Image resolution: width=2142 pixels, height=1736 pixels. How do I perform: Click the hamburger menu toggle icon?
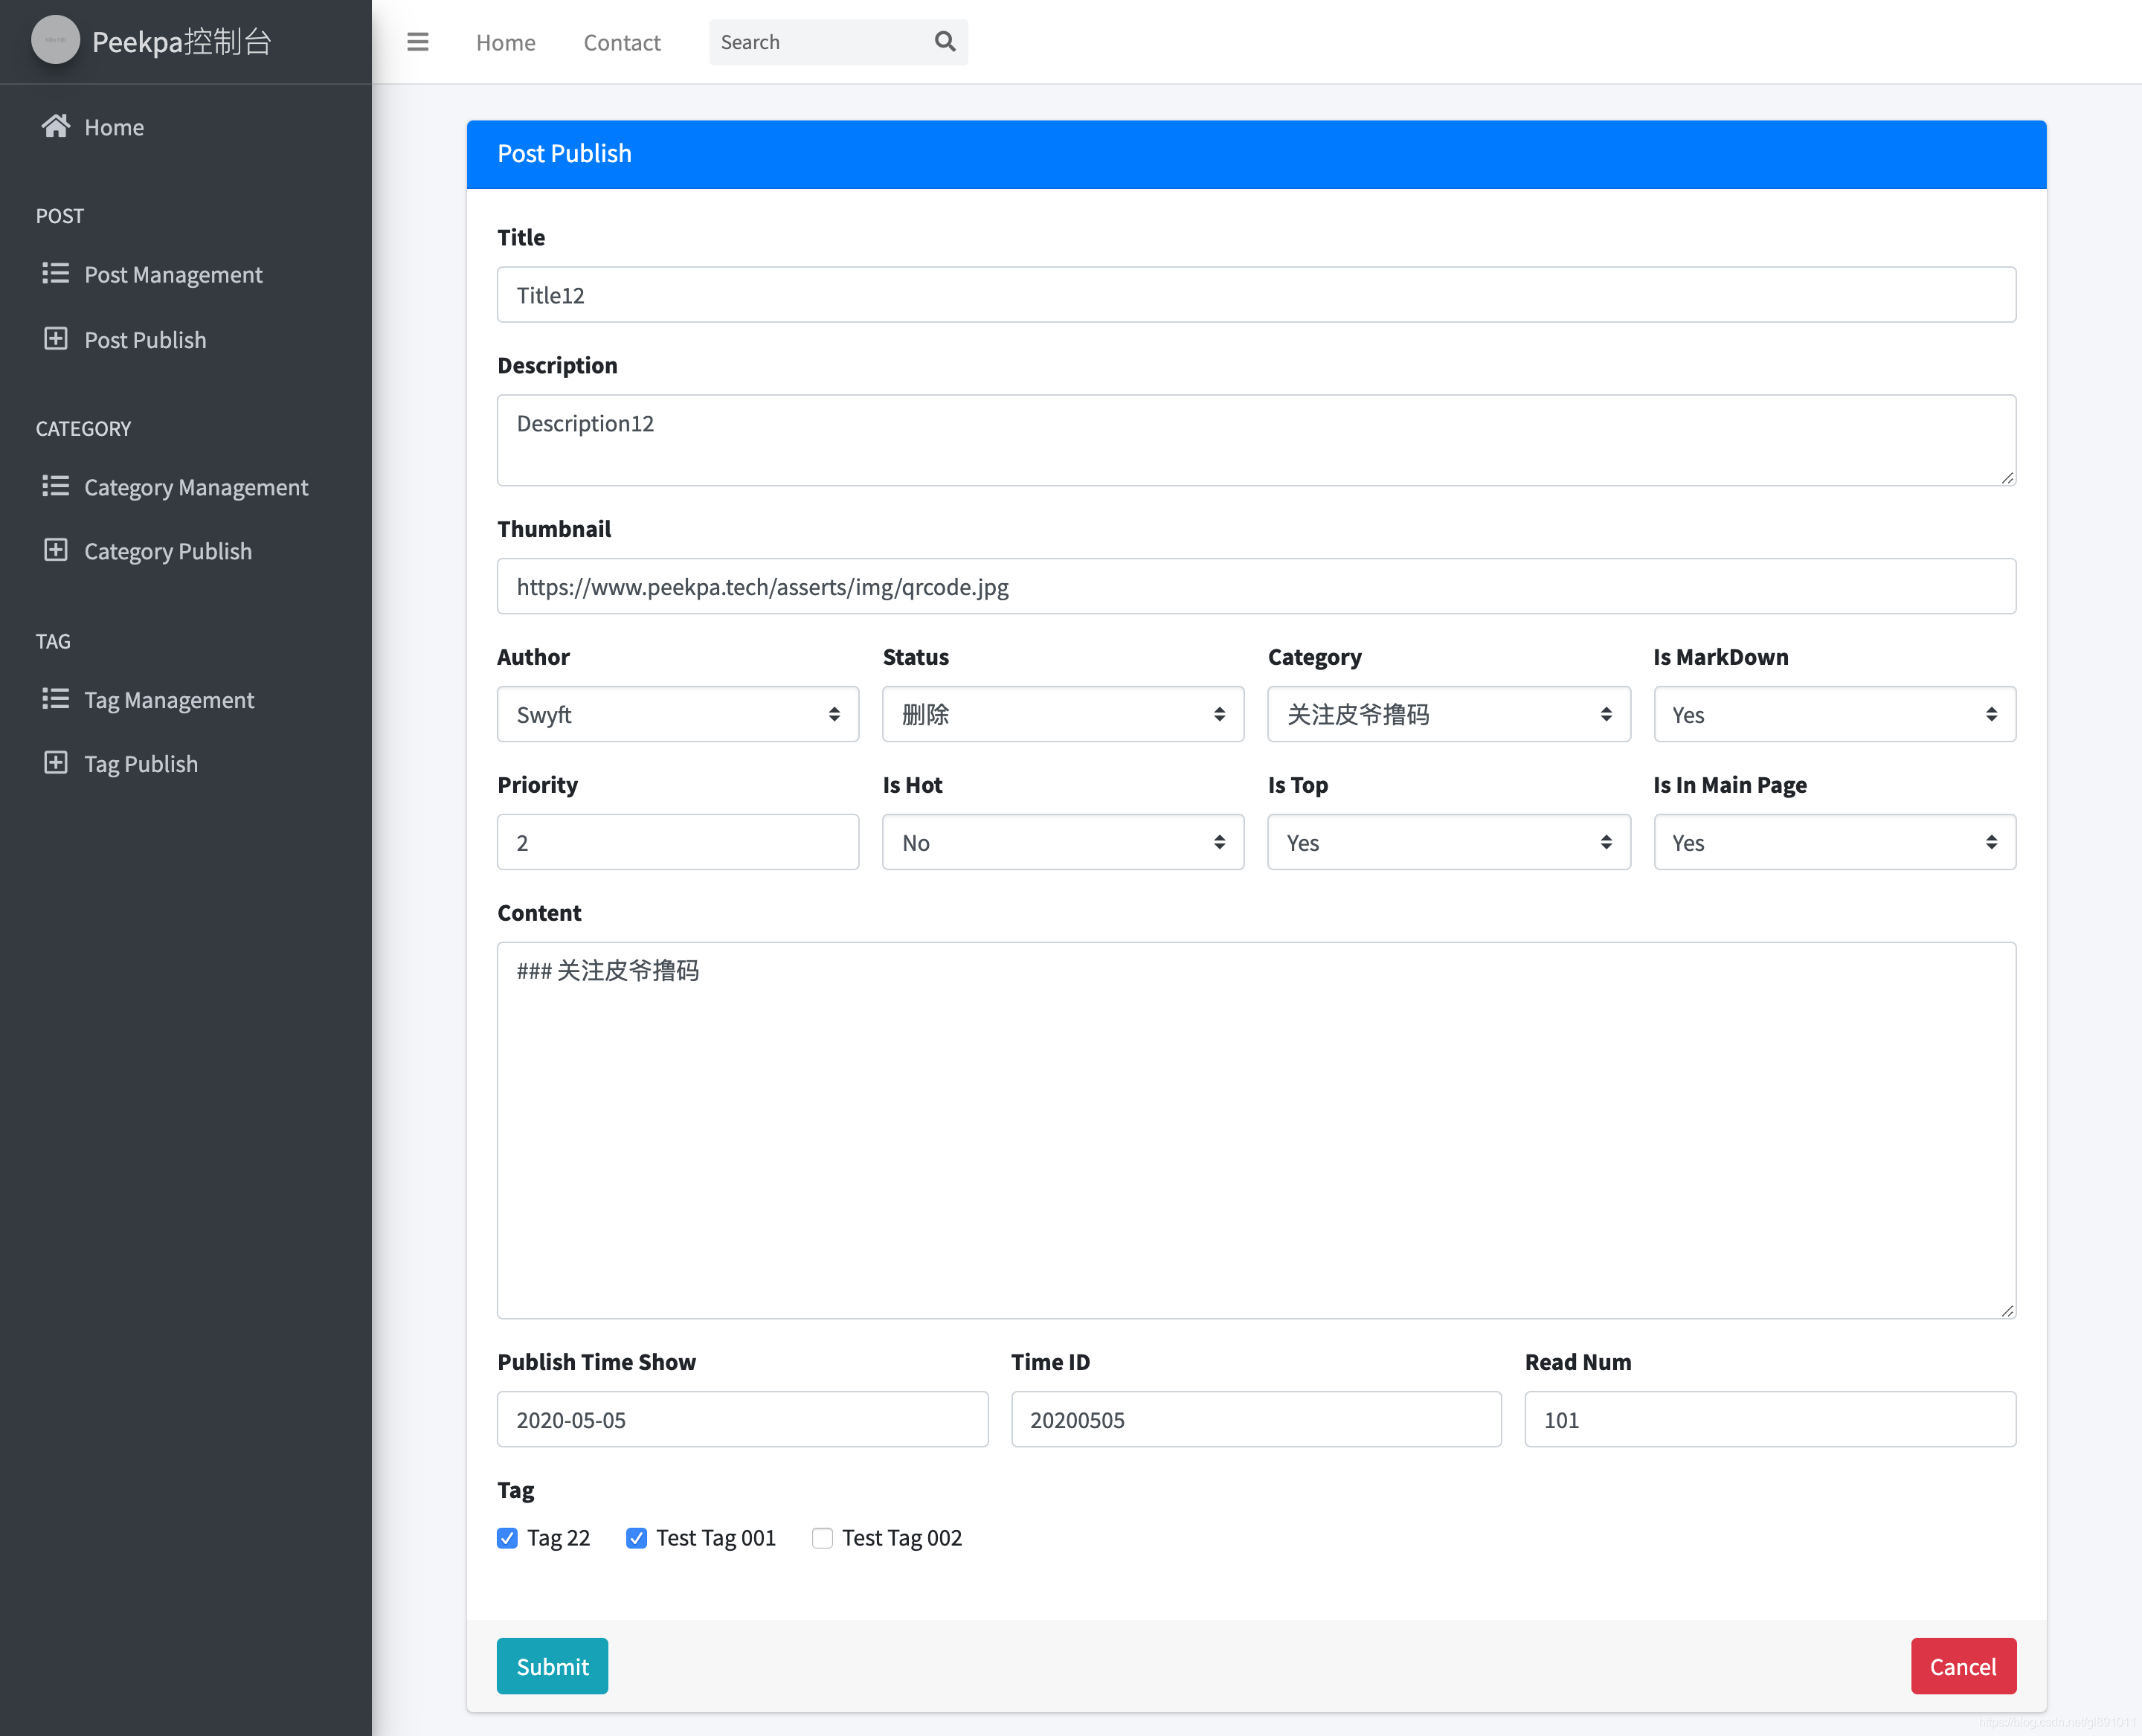[417, 42]
